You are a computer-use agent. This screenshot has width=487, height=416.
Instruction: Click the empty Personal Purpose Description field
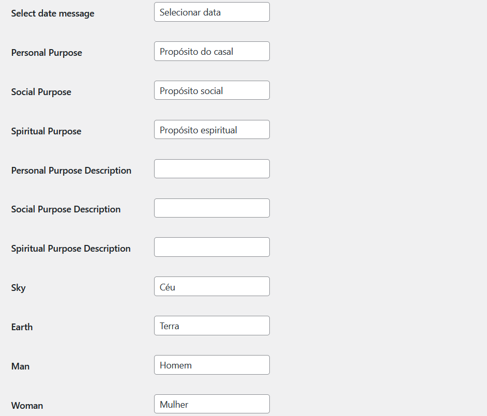coord(211,168)
